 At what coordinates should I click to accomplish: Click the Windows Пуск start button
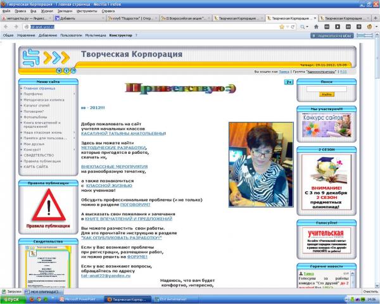(13, 300)
